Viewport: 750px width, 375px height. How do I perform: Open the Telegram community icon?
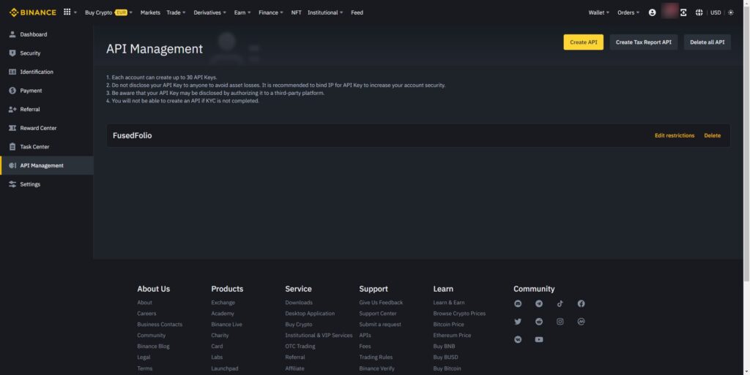[539, 303]
